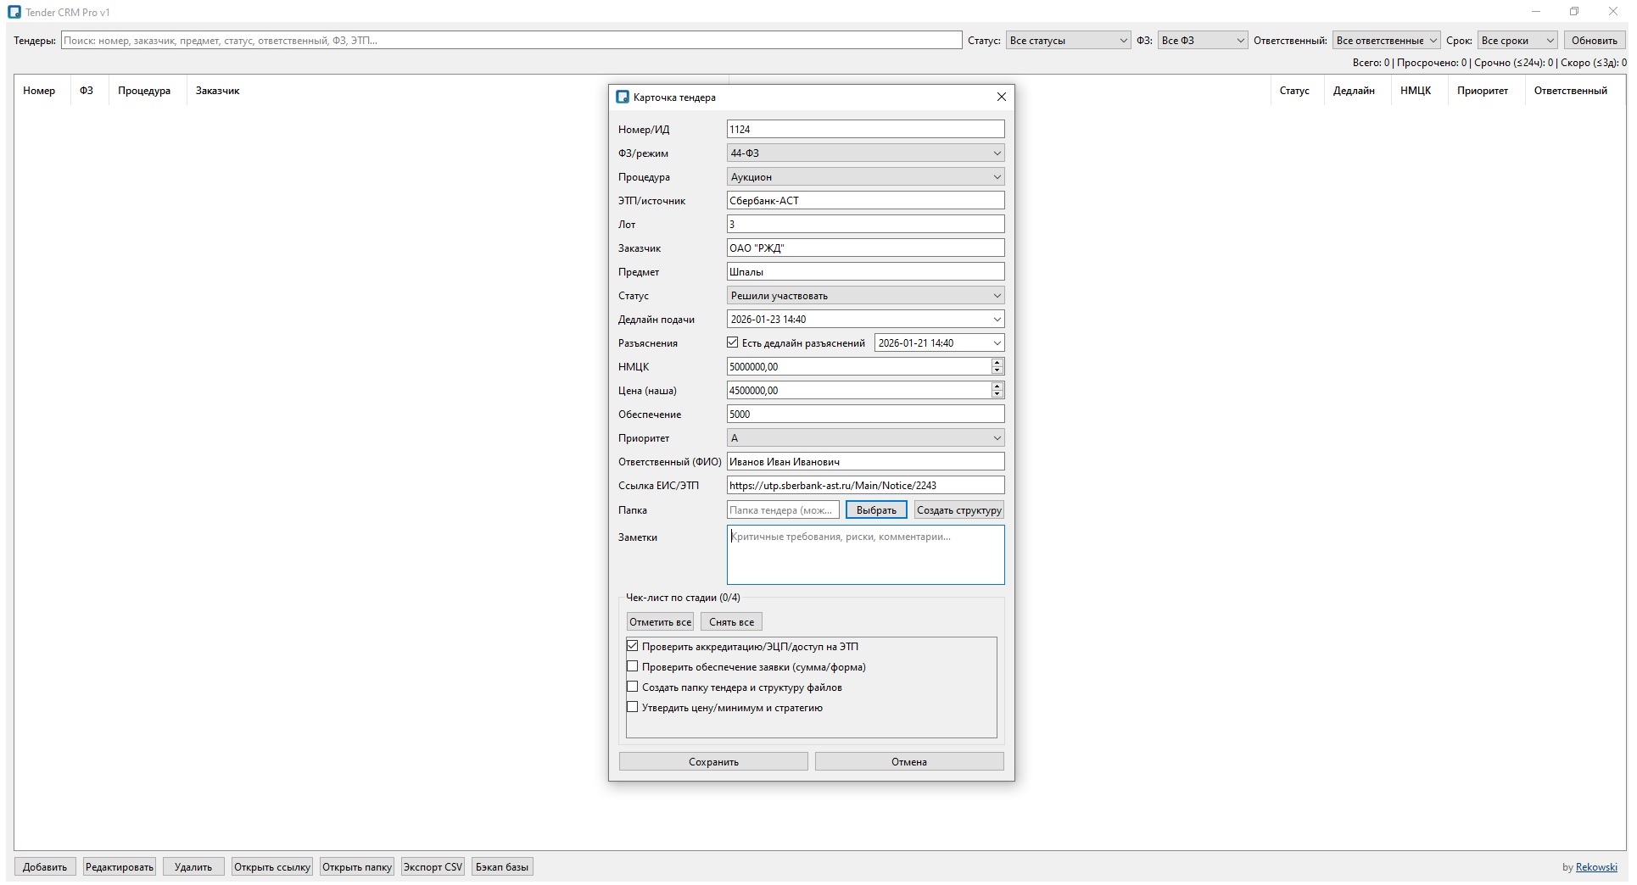Viewport: 1637px width, 885px height.
Task: Click Предмет field containing Шпалы
Action: (x=866, y=272)
